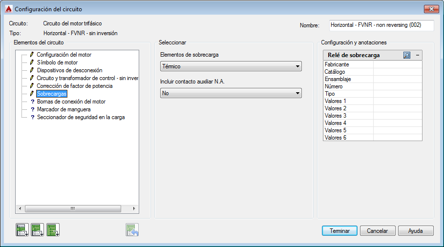Collapse the Relé de sobrecarga panel
This screenshot has width=444, height=247.
(x=417, y=55)
